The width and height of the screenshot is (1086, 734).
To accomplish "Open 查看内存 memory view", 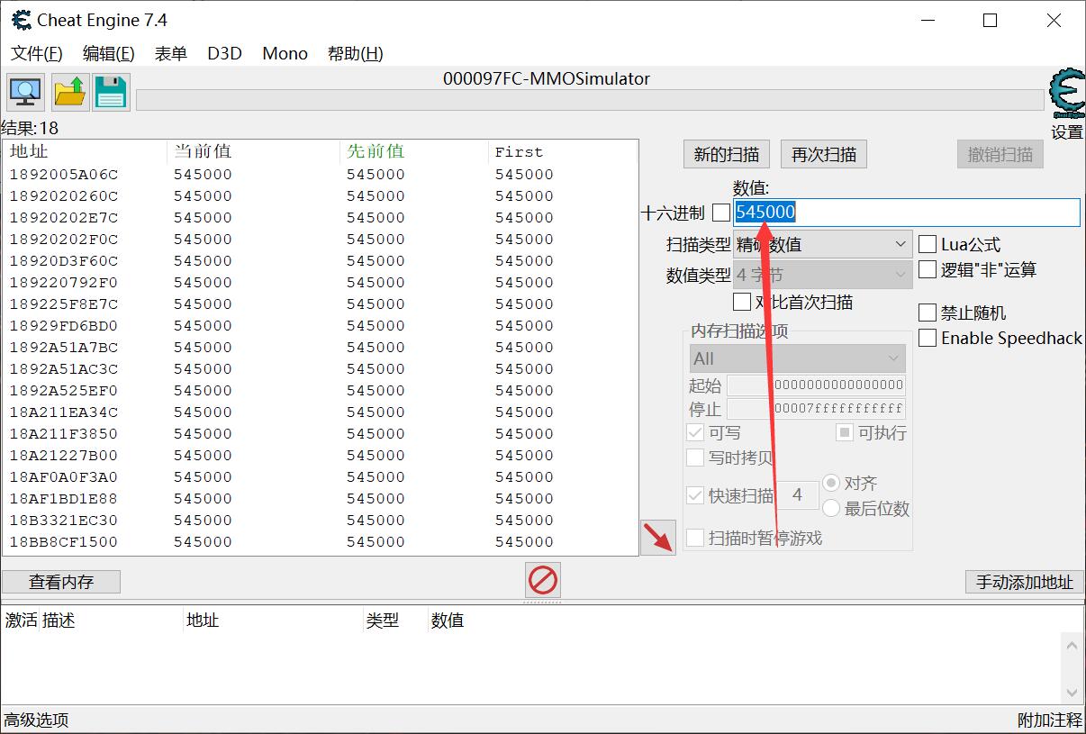I will 61,582.
